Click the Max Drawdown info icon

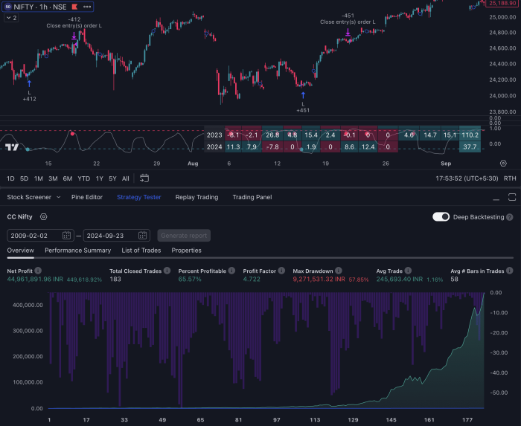click(x=339, y=271)
